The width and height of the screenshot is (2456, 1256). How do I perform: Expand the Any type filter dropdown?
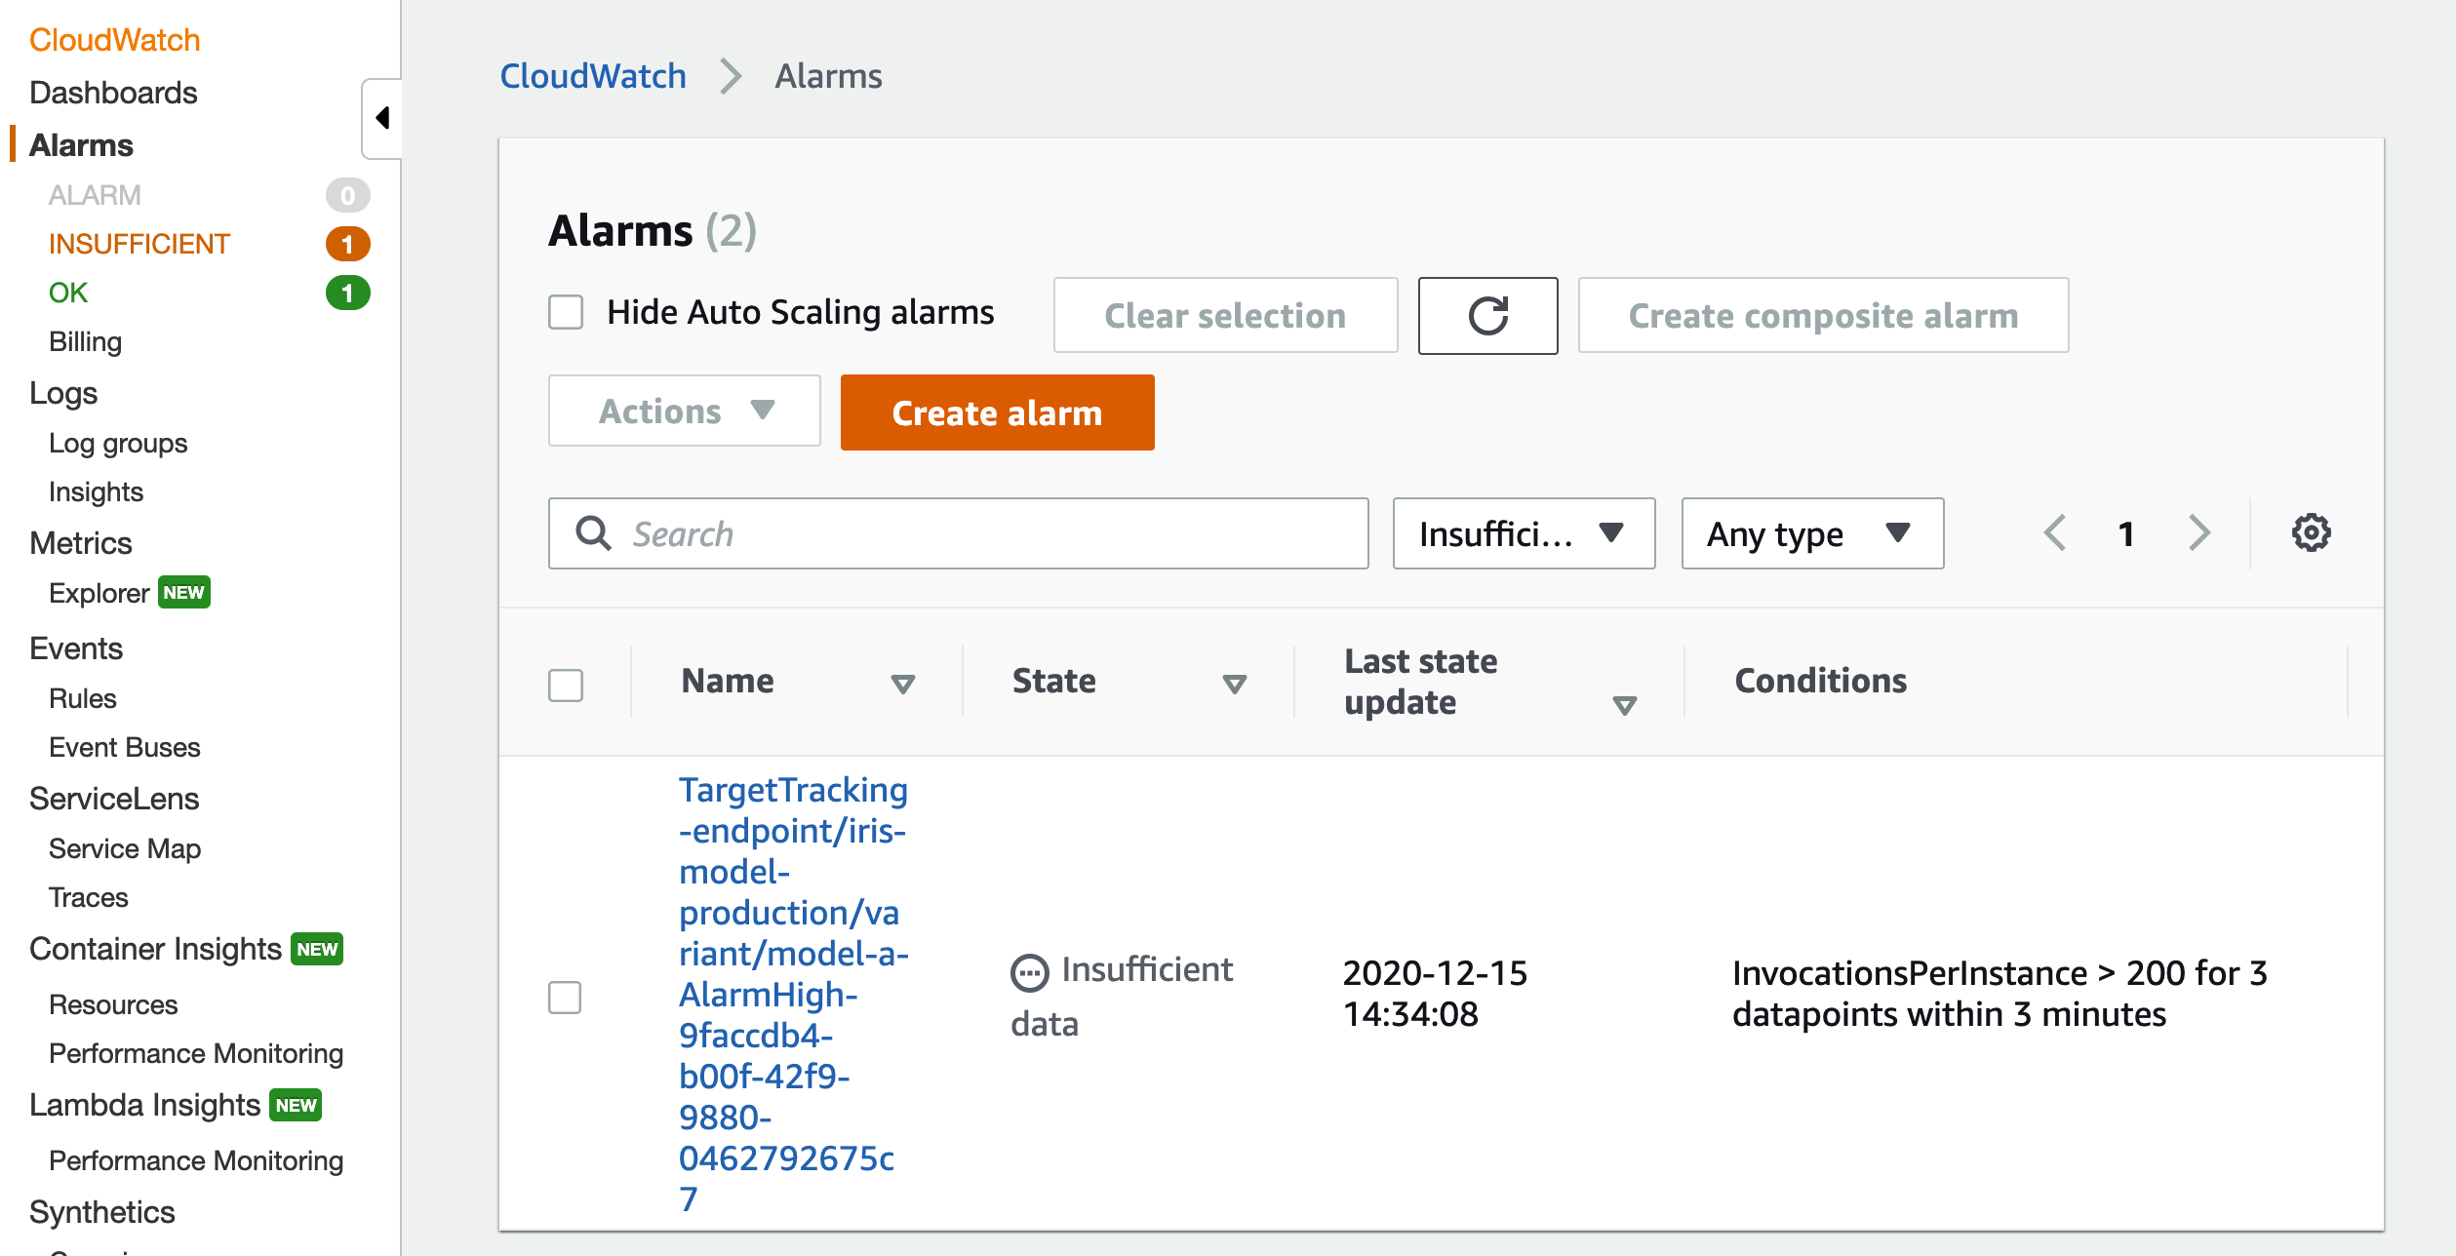pos(1811,533)
